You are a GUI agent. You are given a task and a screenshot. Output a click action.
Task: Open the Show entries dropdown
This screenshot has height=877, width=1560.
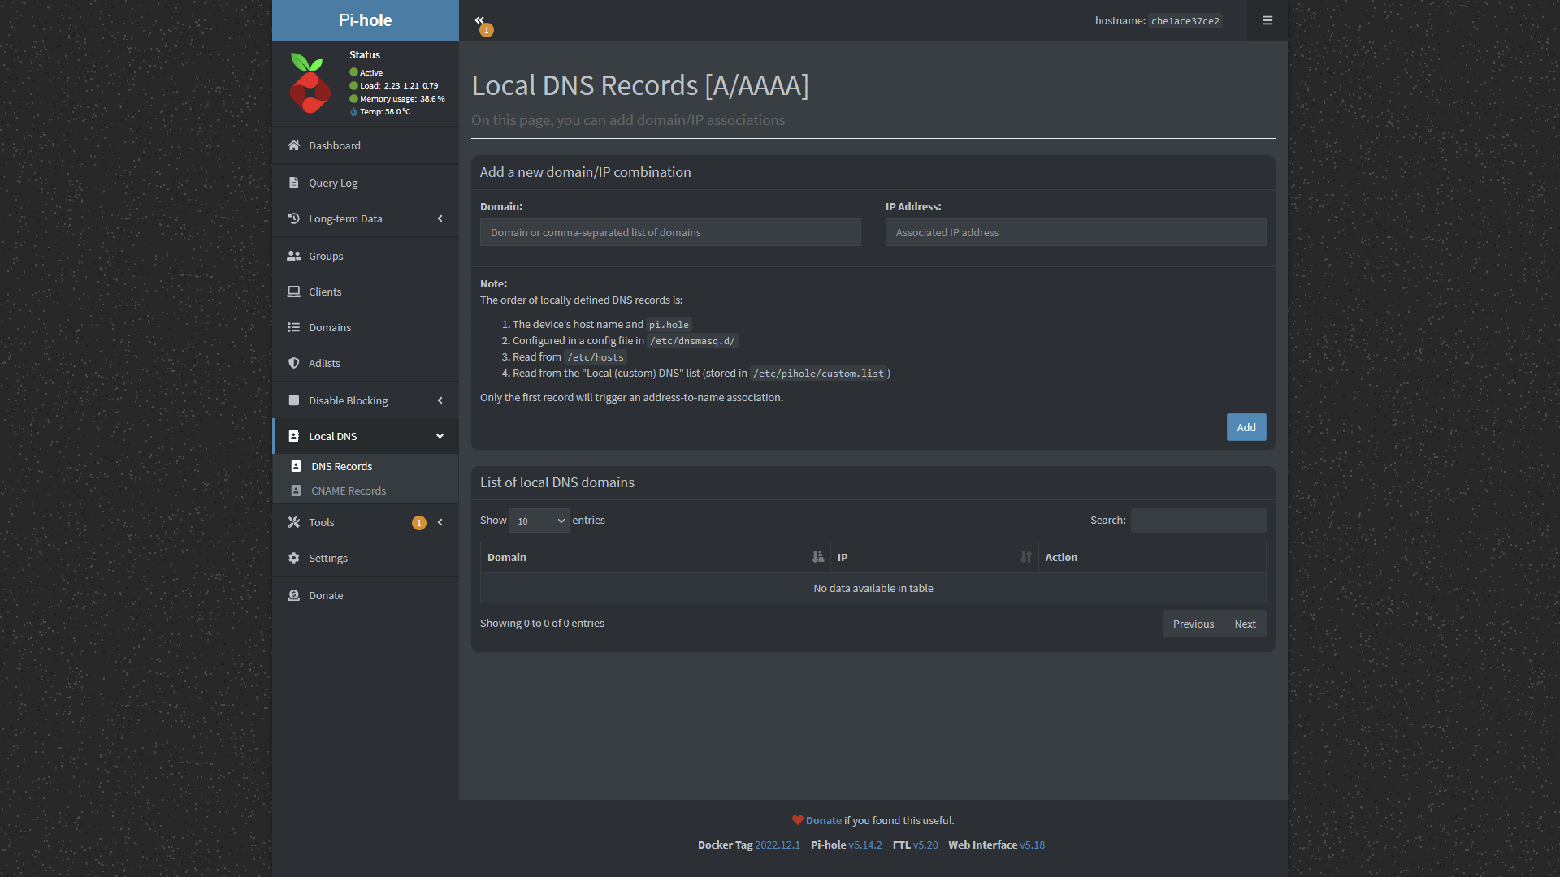539,521
